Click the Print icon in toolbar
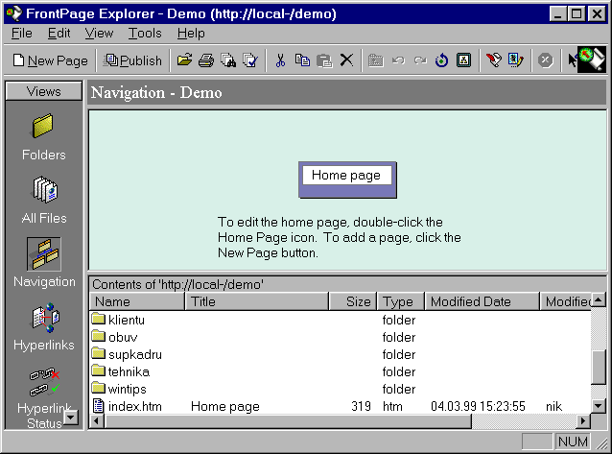 (206, 60)
